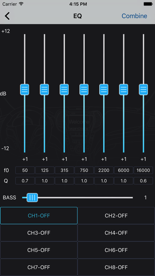Select the f0 field showing 125
The height and width of the screenshot is (276, 155).
45,170
